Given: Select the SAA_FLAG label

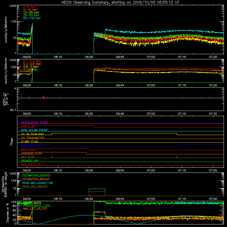Looking at the screenshot, I should (x=28, y=149).
